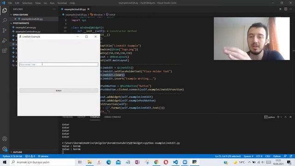Open editor More Actions ellipsis

291,9
